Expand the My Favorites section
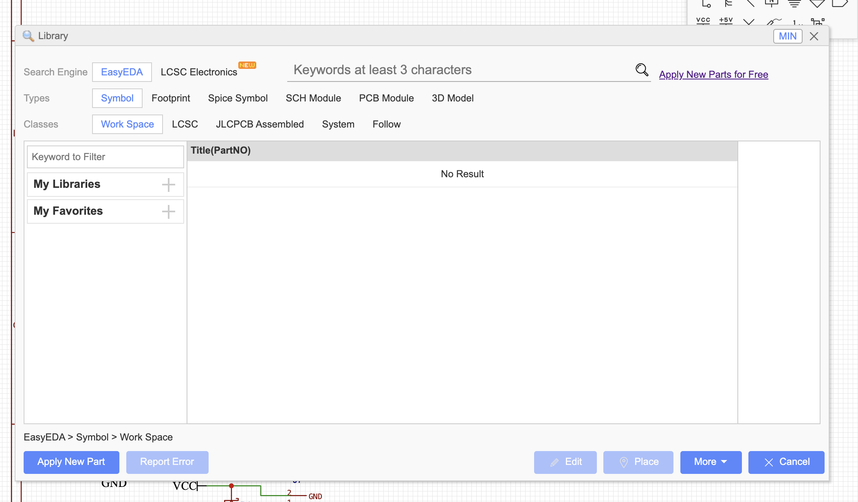Screen dimensions: 858x502 (168, 211)
